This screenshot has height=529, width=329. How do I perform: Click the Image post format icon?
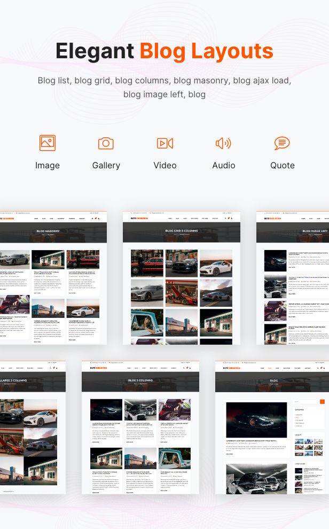pos(48,143)
